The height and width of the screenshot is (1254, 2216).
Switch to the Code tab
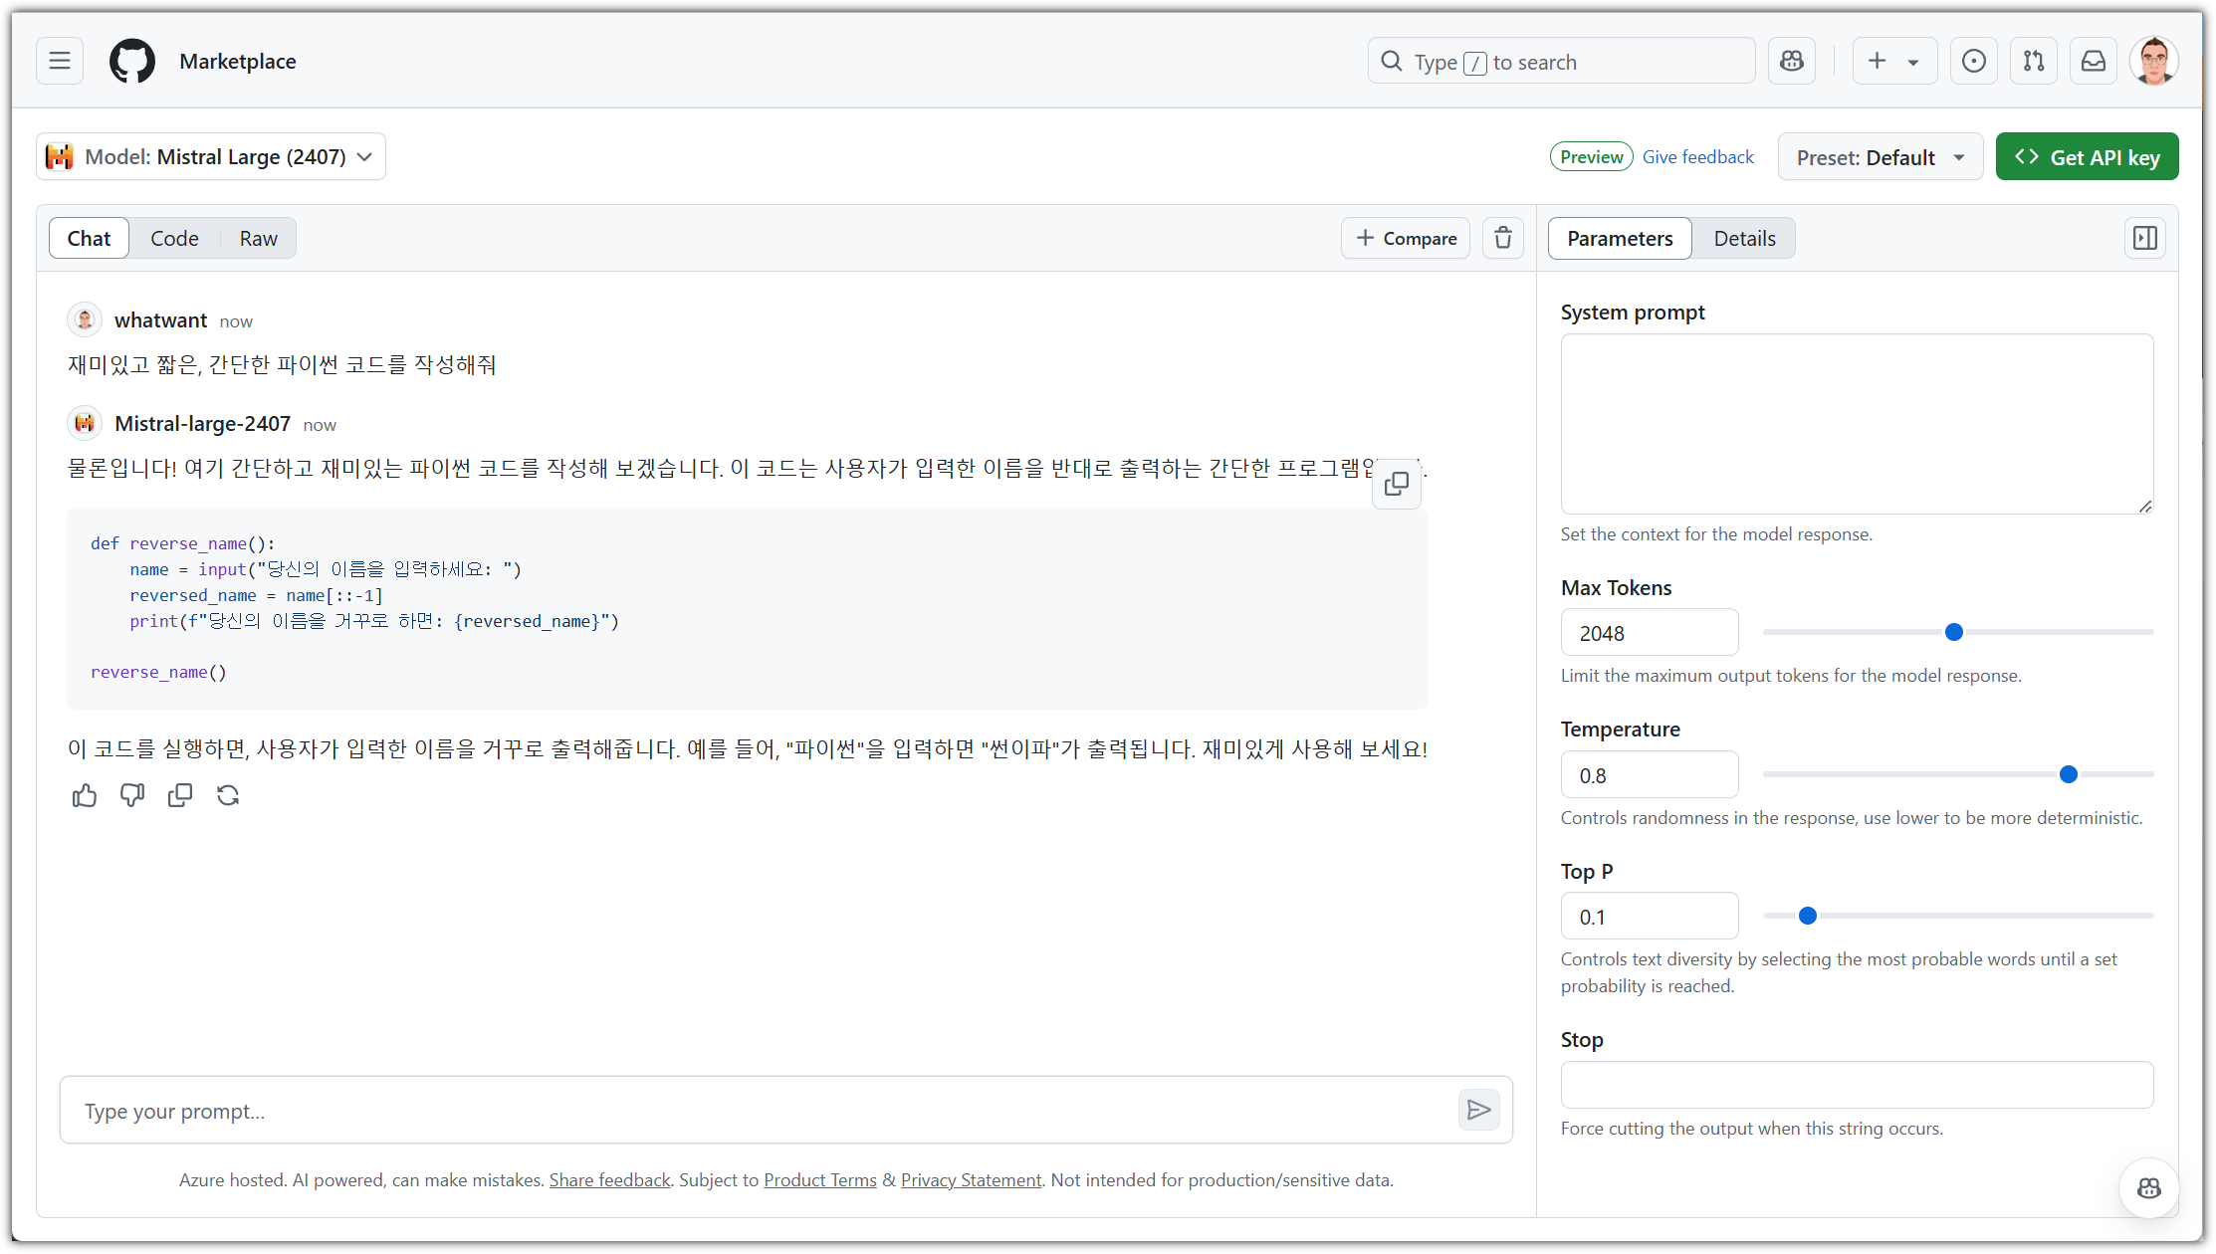(174, 238)
